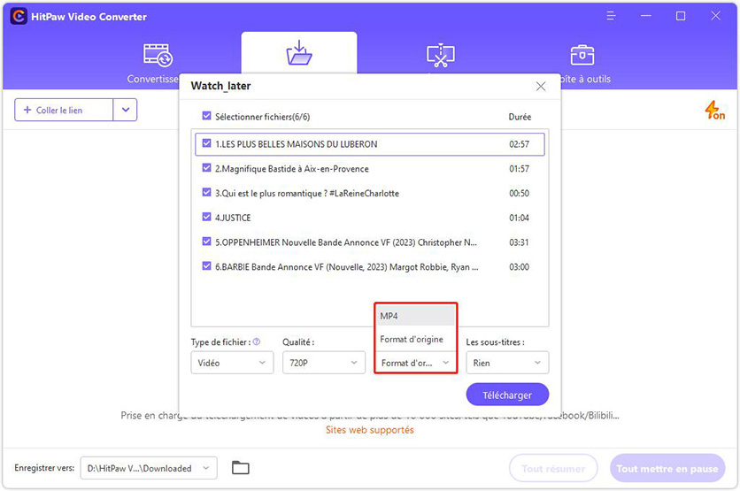Image resolution: width=740 pixels, height=491 pixels.
Task: Uncheck BARBIE Bande Annonce VF checkbox
Action: point(206,266)
